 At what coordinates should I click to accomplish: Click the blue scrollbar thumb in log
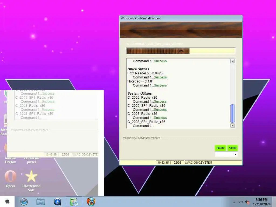point(232,113)
